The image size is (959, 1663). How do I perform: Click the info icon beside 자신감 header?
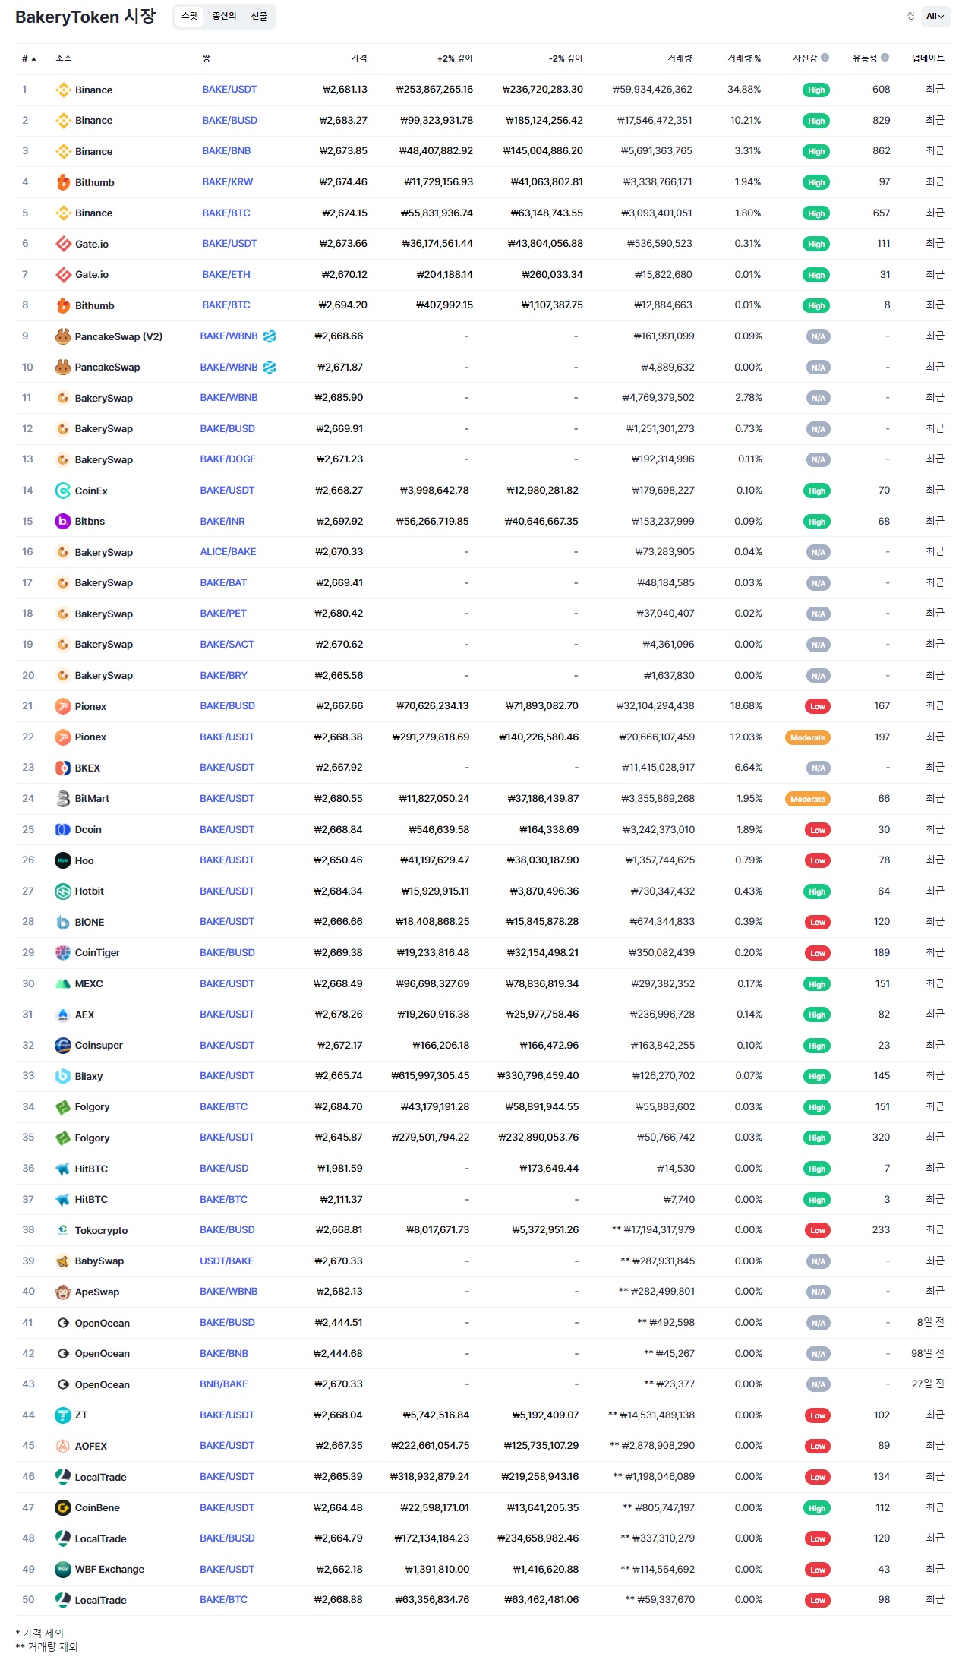pos(825,58)
